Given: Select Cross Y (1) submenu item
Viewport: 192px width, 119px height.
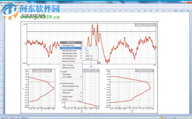Looking at the screenshot, I should point(90,56).
